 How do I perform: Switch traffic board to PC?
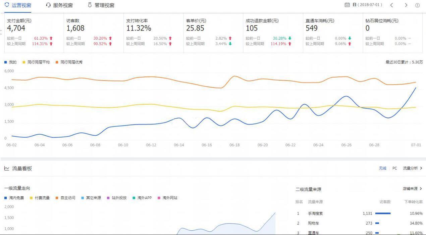[x=394, y=168]
